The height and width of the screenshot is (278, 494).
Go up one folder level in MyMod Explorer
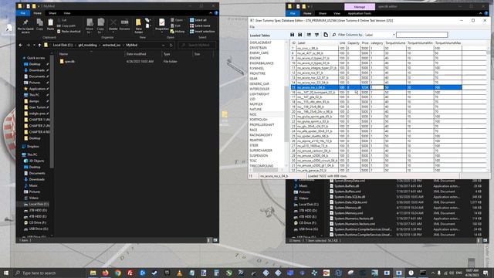click(39, 45)
